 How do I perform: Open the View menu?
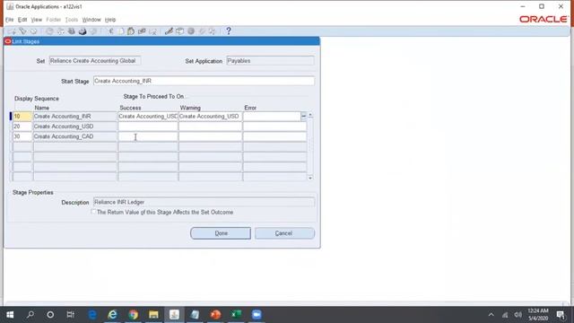tap(36, 20)
